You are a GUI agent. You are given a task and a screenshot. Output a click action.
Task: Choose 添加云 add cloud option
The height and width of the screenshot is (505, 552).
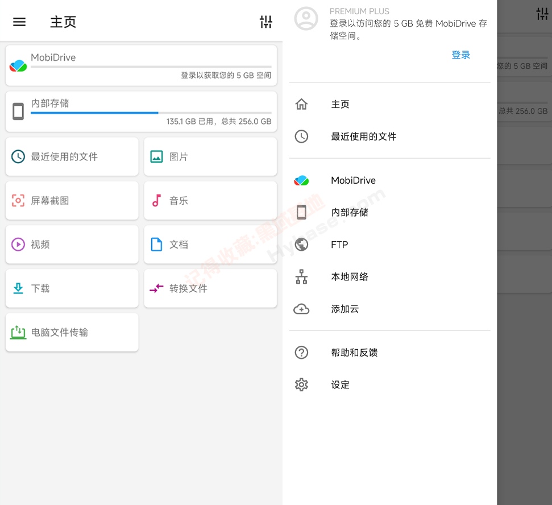pos(390,309)
